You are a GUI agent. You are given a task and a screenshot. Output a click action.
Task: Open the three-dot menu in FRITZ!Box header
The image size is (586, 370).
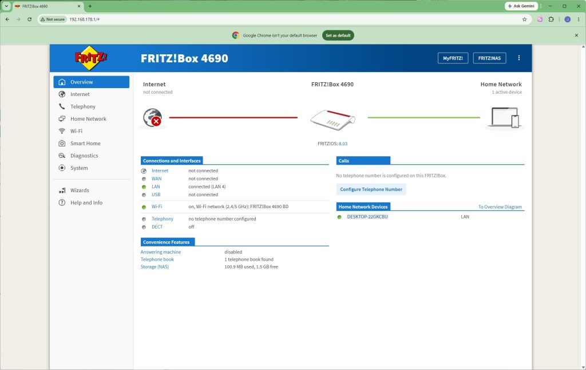pos(518,58)
